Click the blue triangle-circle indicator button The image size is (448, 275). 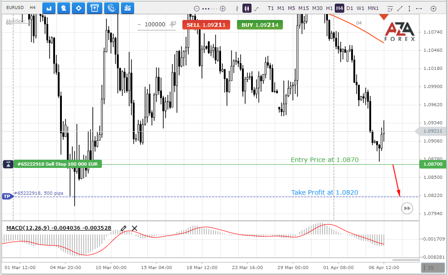[x=64, y=8]
